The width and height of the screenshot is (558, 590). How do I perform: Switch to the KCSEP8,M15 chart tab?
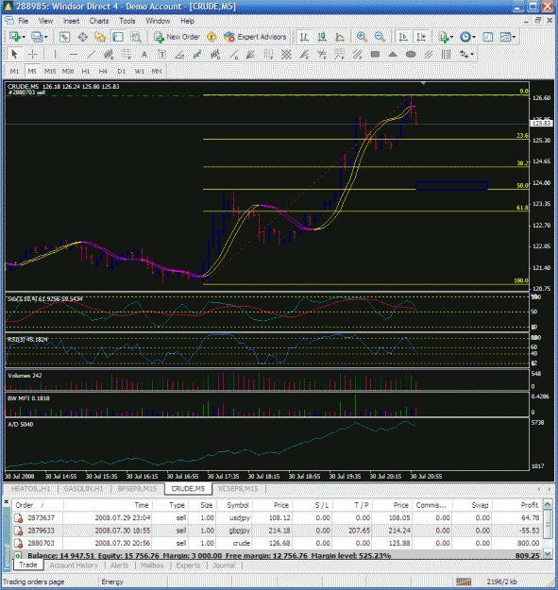coord(238,489)
